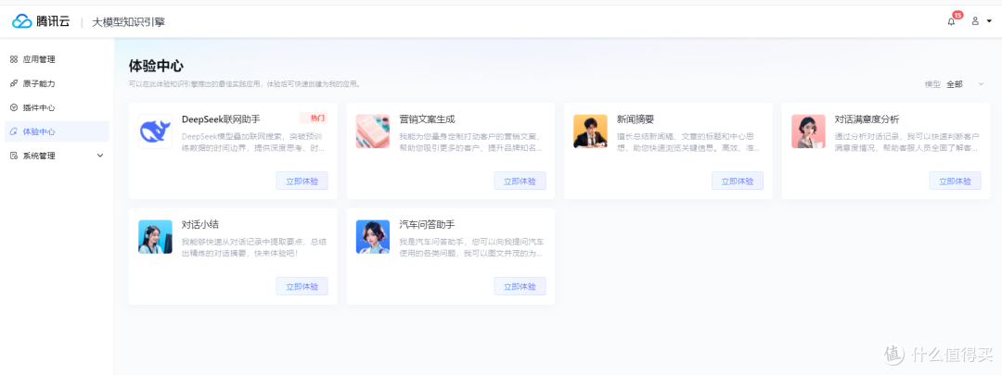
Task: Click the 对话满意度分析 avatar image
Action: [x=808, y=131]
